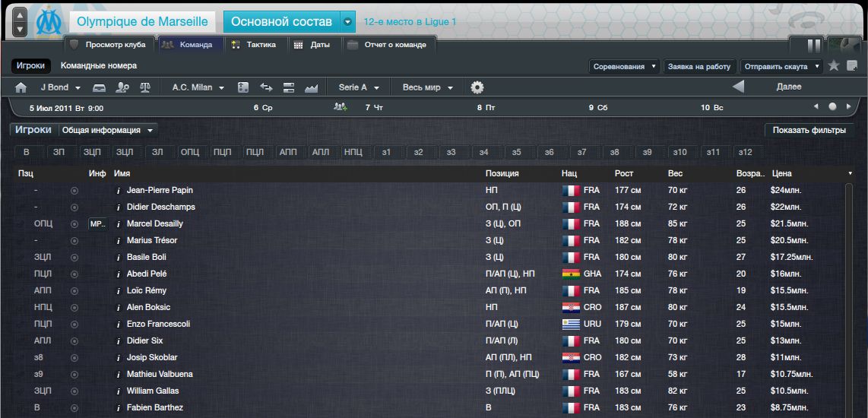Toggle selection circle for Marcel Desailly
This screenshot has height=418, width=868.
[x=74, y=224]
